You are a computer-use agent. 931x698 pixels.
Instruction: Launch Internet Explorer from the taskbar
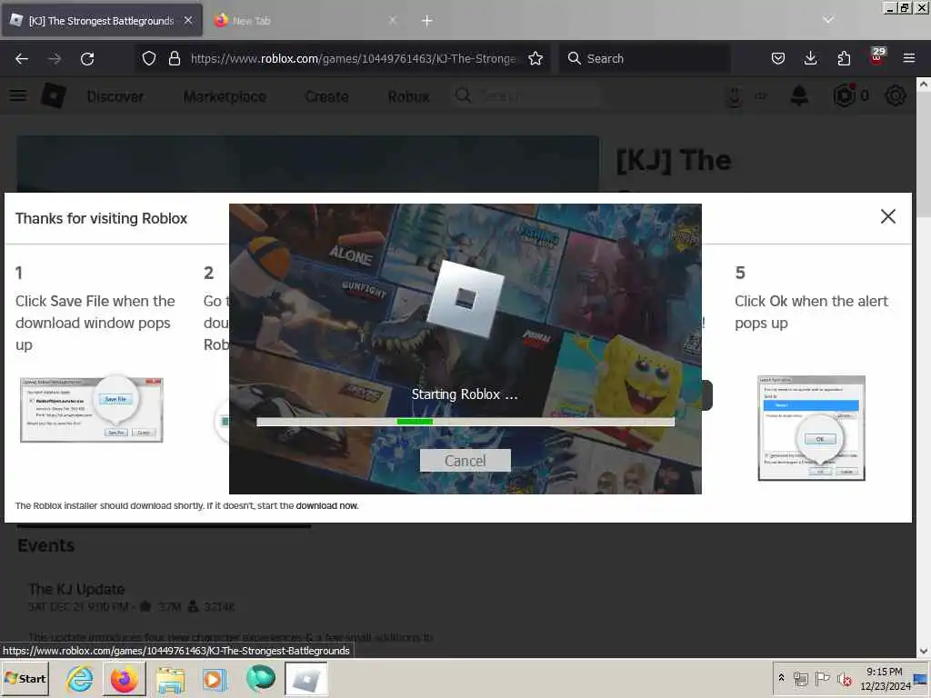(80, 678)
